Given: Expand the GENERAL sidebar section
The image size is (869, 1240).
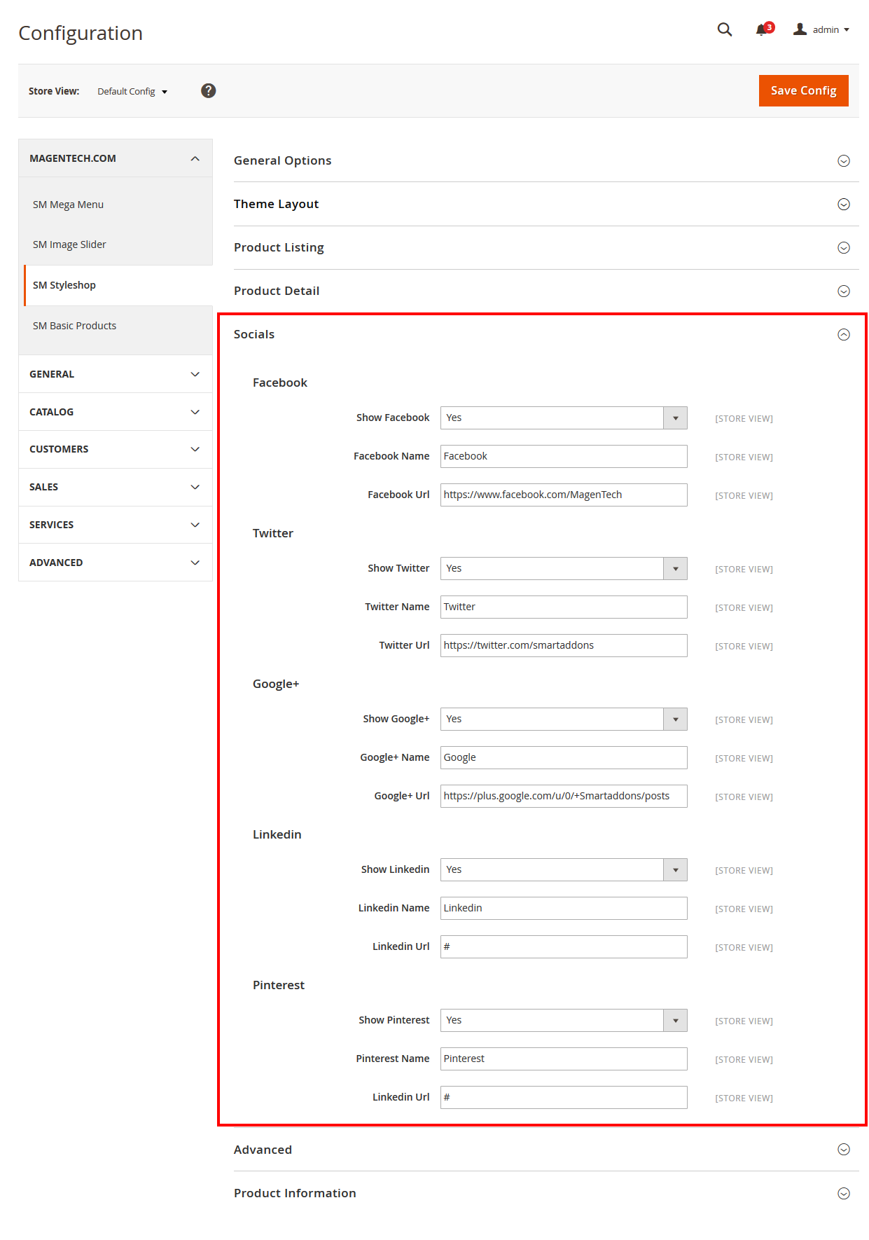Looking at the screenshot, I should (x=116, y=374).
